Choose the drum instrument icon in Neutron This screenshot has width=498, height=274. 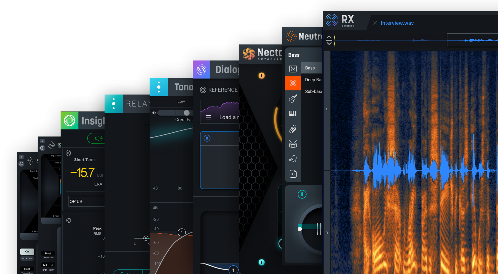(x=293, y=144)
